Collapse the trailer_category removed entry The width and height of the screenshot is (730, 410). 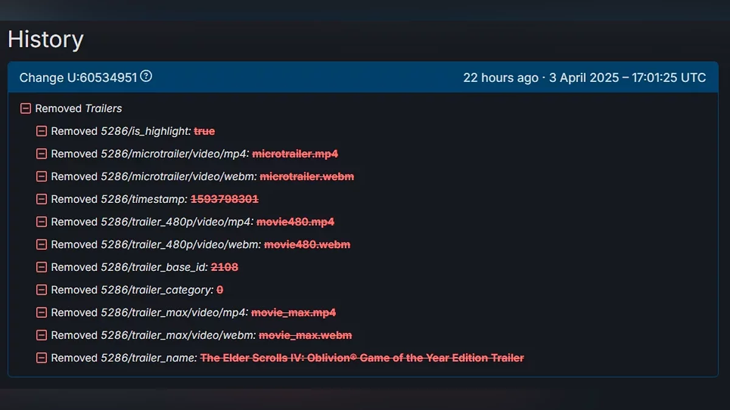[41, 290]
